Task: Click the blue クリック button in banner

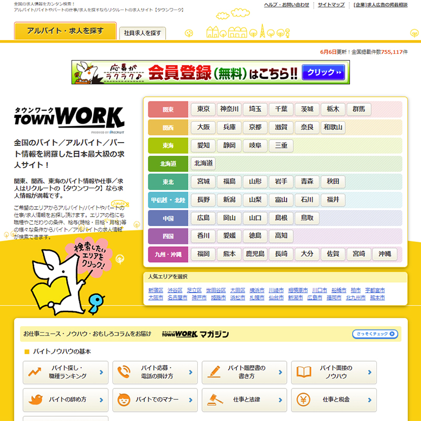Action: [324, 73]
